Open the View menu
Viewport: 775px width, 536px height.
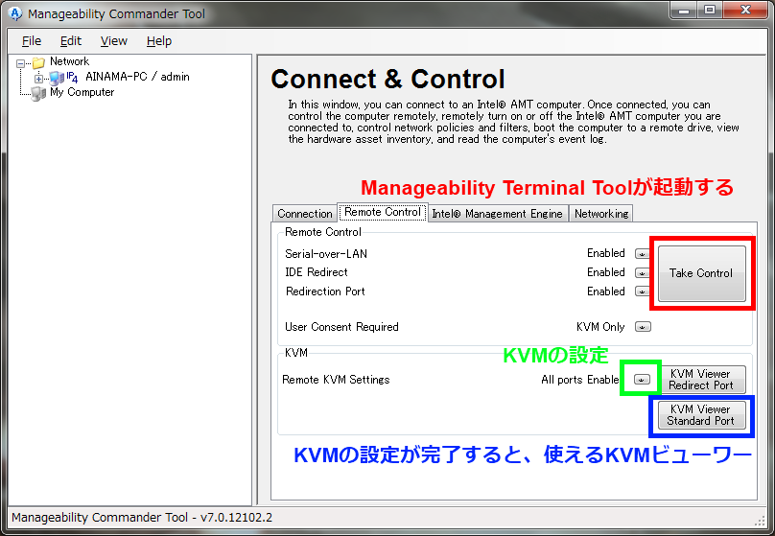[114, 41]
